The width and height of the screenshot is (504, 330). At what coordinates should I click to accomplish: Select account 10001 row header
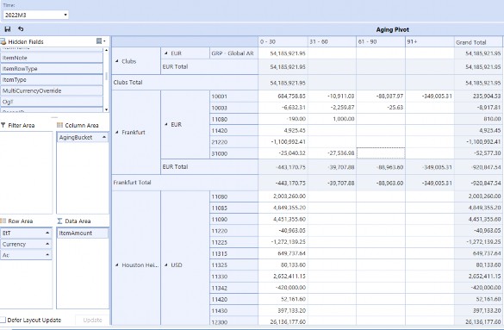coord(233,97)
